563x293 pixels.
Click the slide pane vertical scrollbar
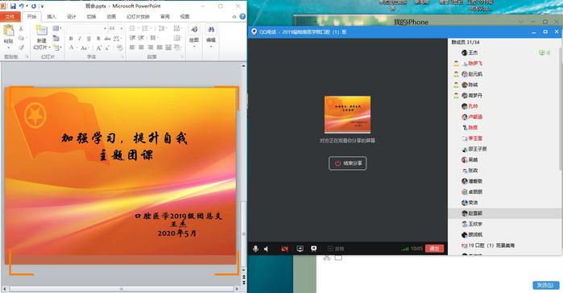tap(244, 168)
